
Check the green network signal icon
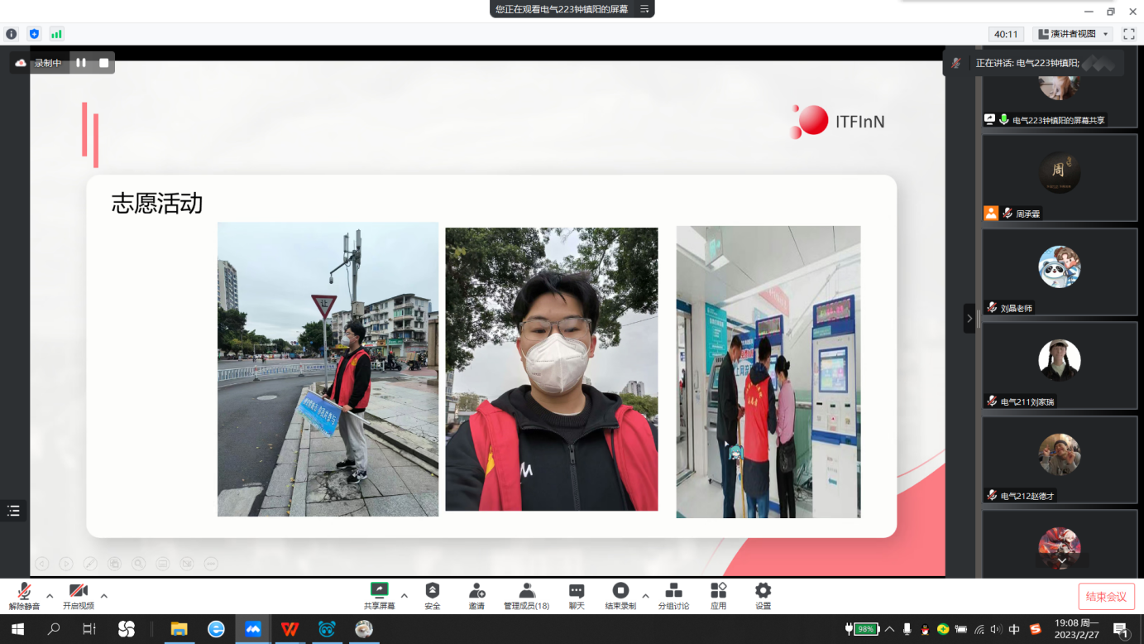[56, 34]
